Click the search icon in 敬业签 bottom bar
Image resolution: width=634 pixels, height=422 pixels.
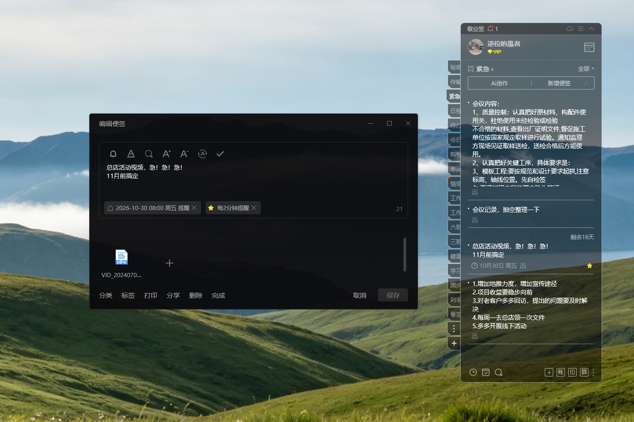pos(499,372)
